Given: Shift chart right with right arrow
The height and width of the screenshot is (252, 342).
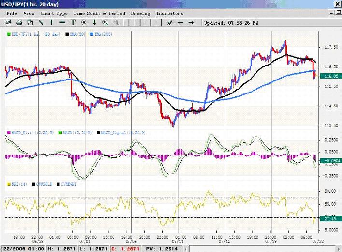Looking at the screenshot, I should pyautogui.click(x=191, y=23).
